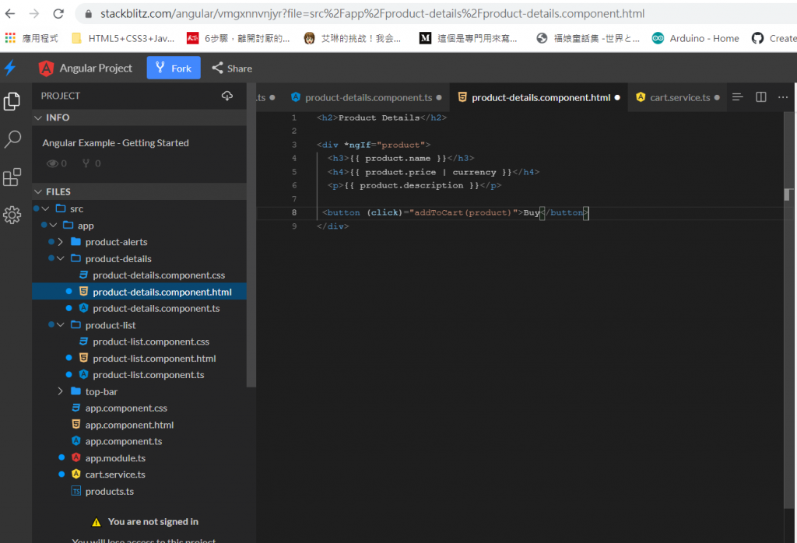Screen dimensions: 797x543
Task: Open the HTML5+CSS3+Jav... bookmark folder
Action: tap(123, 38)
